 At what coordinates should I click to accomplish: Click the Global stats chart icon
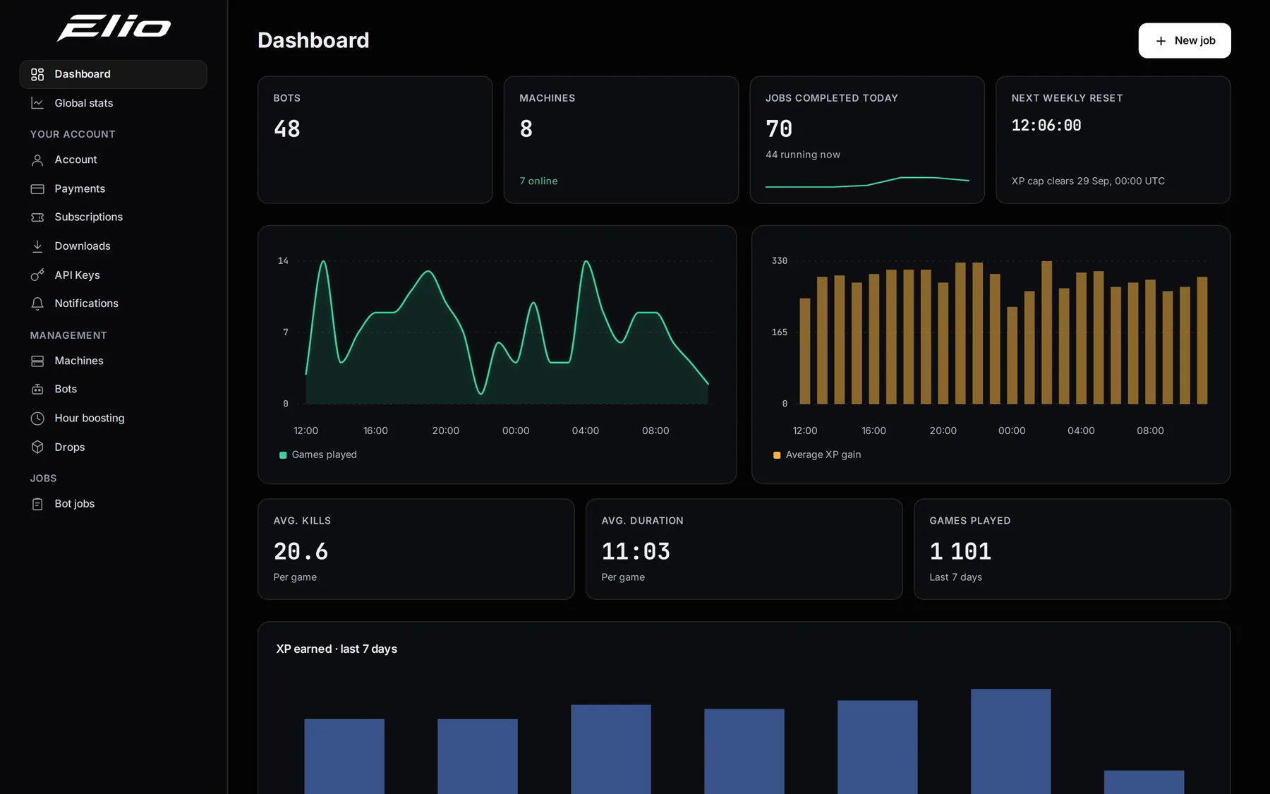(x=37, y=103)
